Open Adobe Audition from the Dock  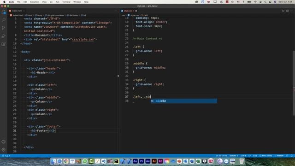point(135,161)
